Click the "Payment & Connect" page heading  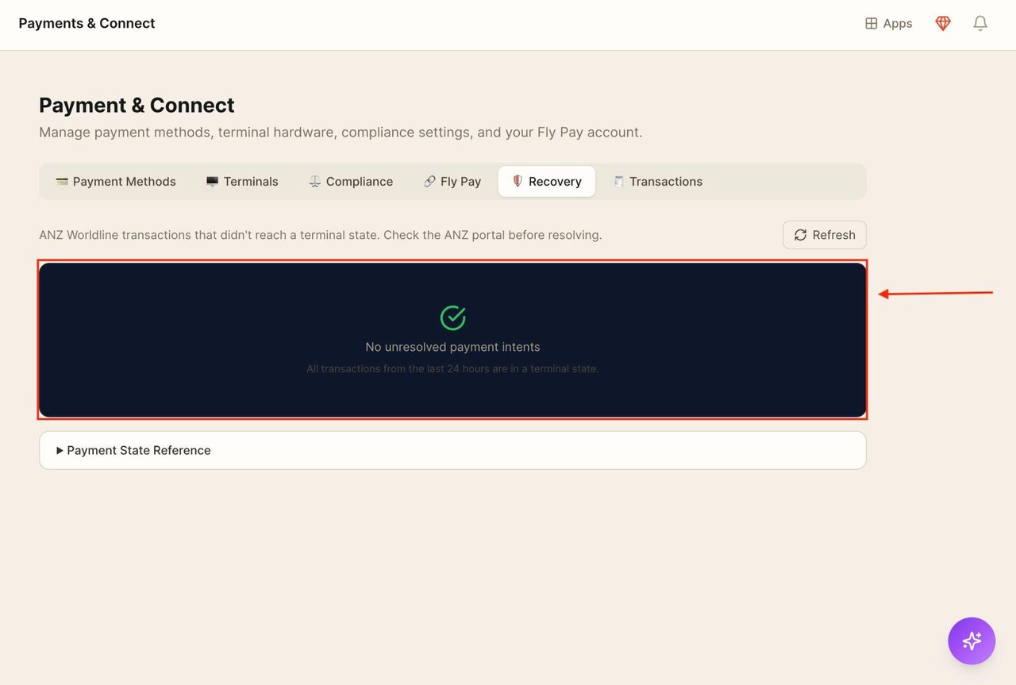click(x=137, y=105)
